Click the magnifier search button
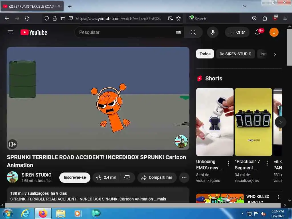This screenshot has width=292, height=219. click(193, 32)
